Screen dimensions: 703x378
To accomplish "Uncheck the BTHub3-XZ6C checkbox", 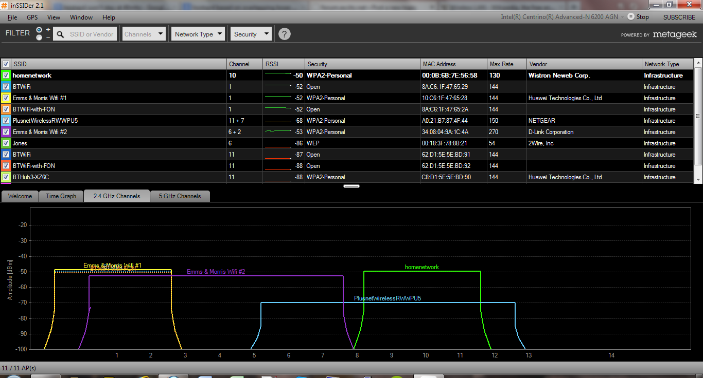I will tap(6, 177).
